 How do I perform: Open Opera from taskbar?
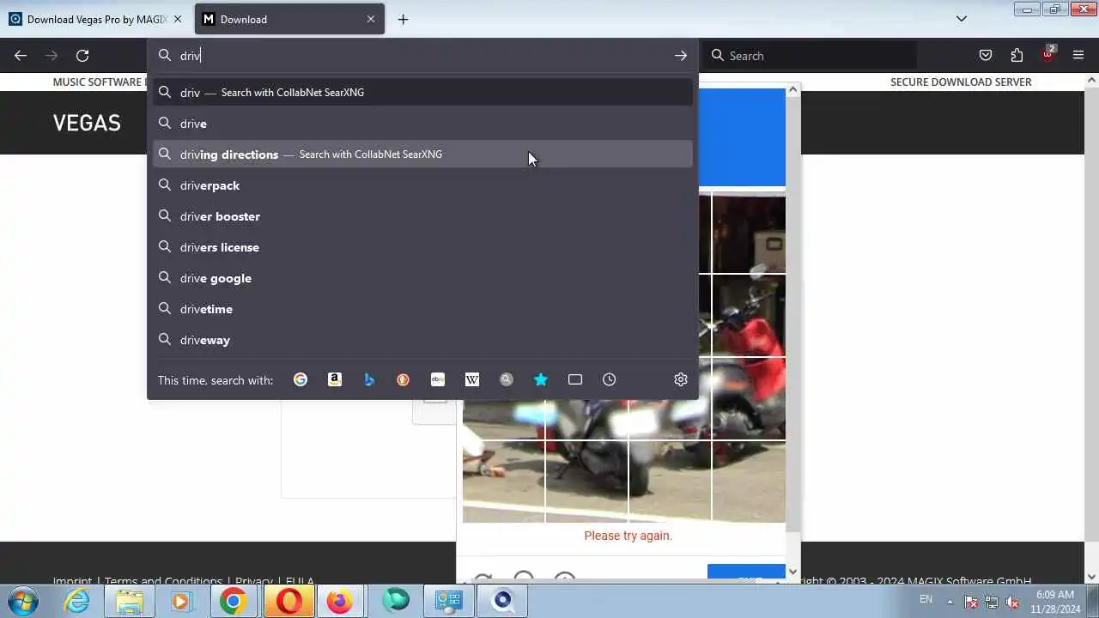pyautogui.click(x=288, y=601)
